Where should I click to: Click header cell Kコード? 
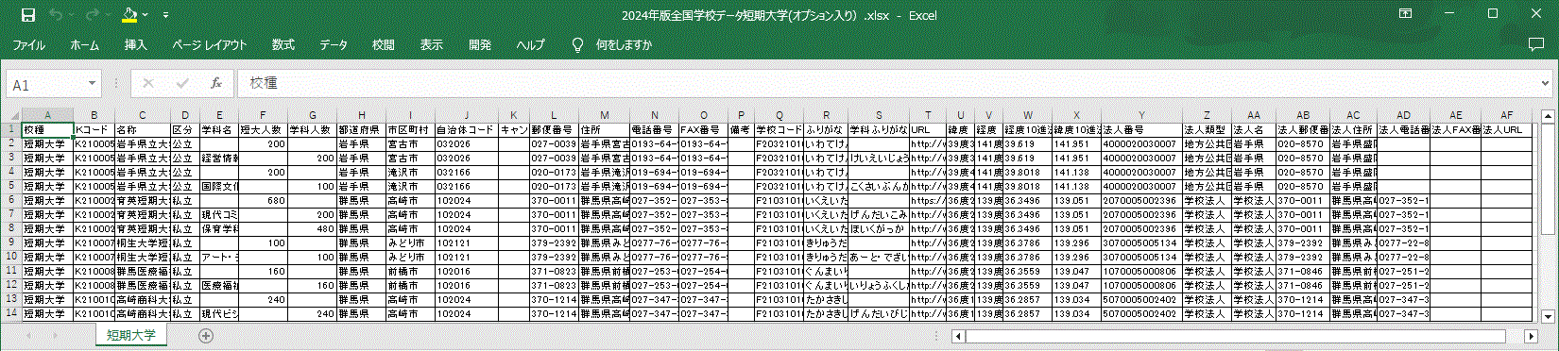pyautogui.click(x=94, y=129)
